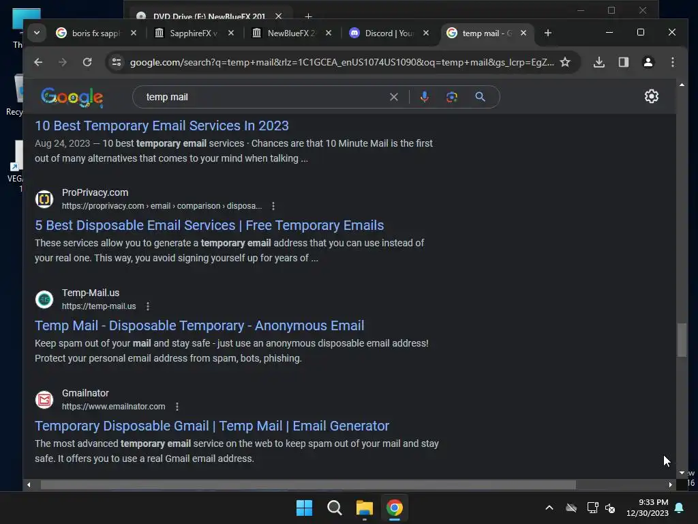The width and height of the screenshot is (698, 524).
Task: Open the Chrome profile icon
Action: pyautogui.click(x=648, y=62)
